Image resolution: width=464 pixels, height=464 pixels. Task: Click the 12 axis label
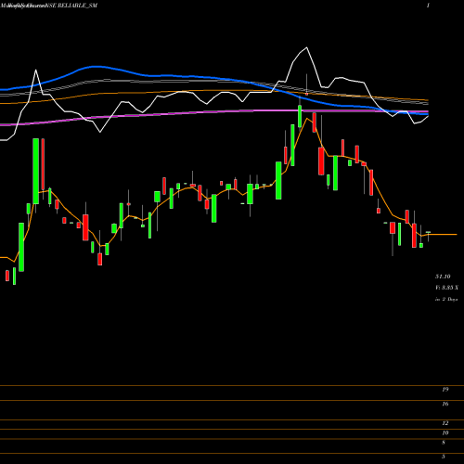tap(445, 423)
